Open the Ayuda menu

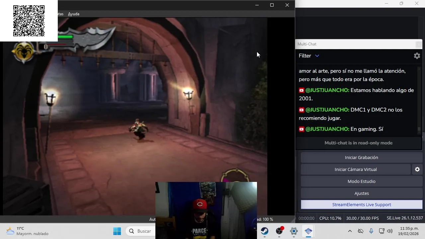coord(73,14)
